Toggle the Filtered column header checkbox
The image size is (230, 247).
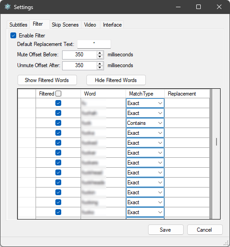pos(59,94)
